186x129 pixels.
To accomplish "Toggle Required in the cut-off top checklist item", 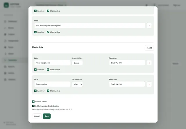I will (x=35, y=11).
